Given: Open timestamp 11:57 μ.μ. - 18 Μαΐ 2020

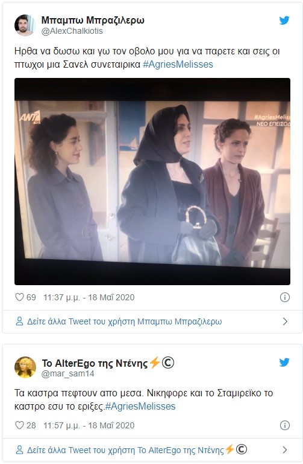Looking at the screenshot, I should pos(89,425).
